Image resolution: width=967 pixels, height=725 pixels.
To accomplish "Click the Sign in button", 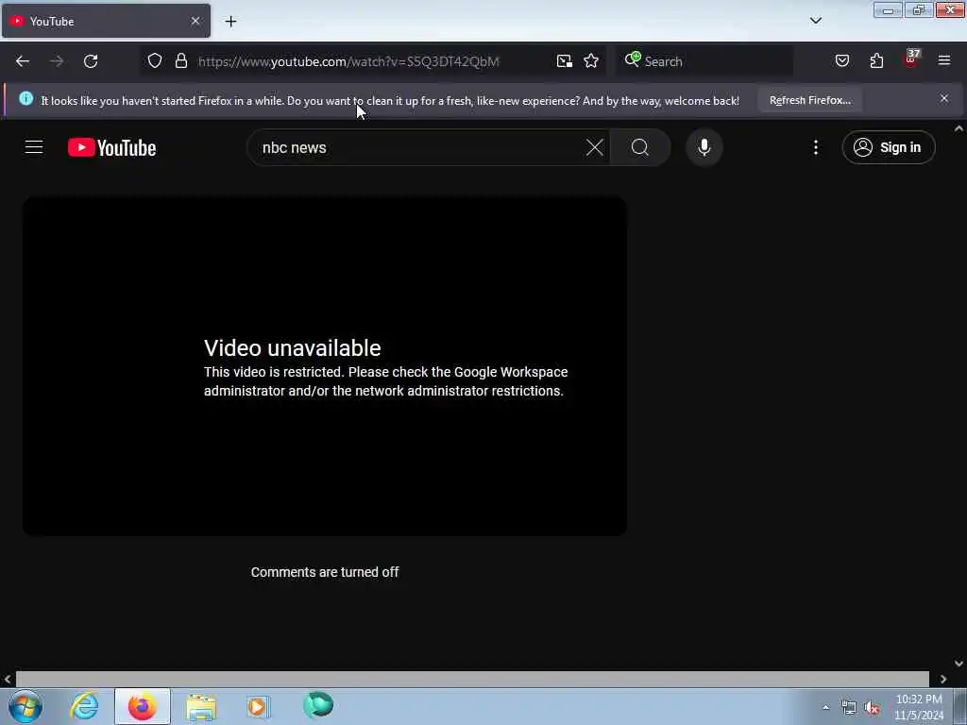I will tap(888, 147).
